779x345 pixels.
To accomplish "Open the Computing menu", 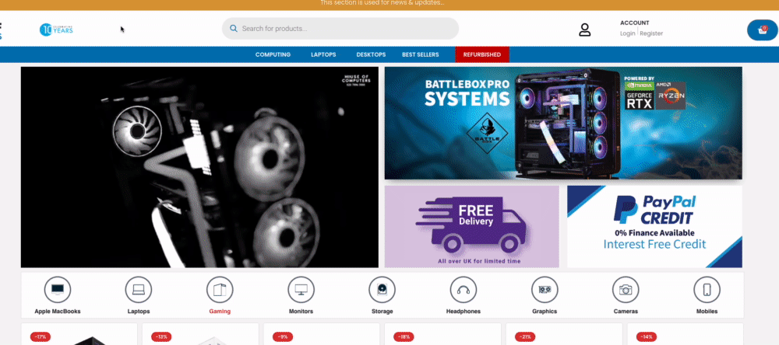I will pos(273,54).
